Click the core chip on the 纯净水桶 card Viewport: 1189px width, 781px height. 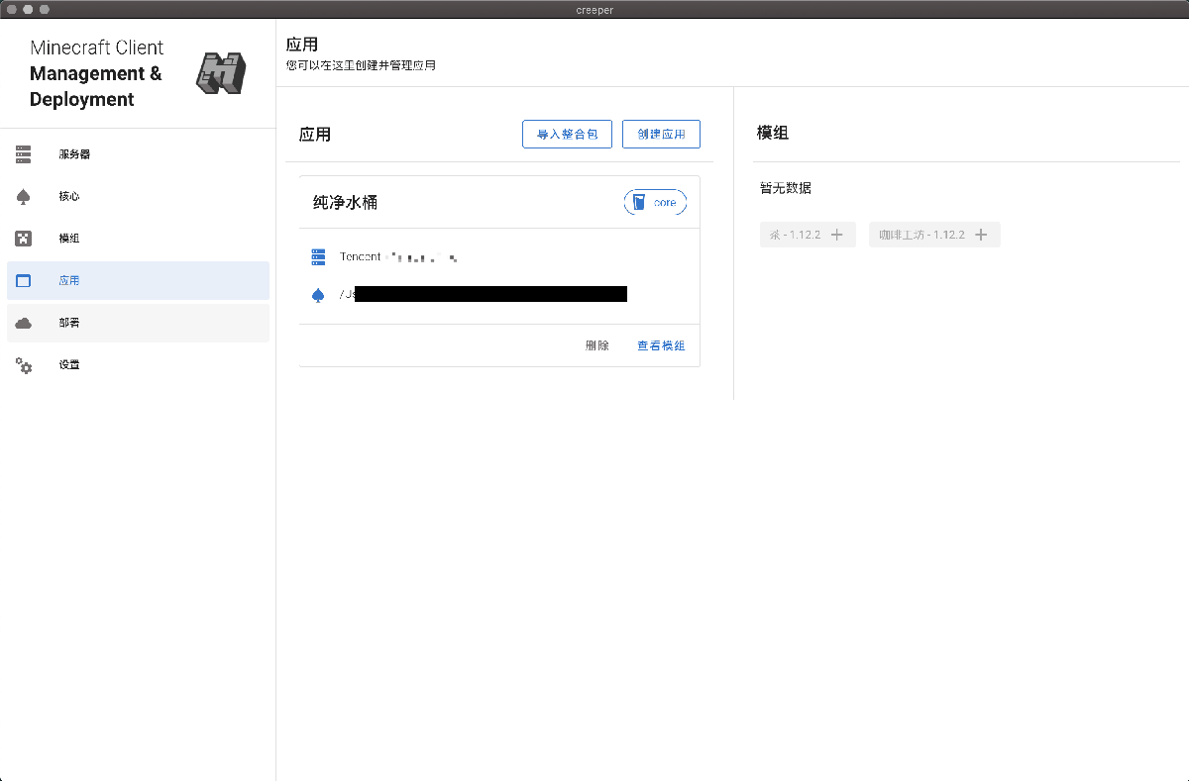coord(655,203)
